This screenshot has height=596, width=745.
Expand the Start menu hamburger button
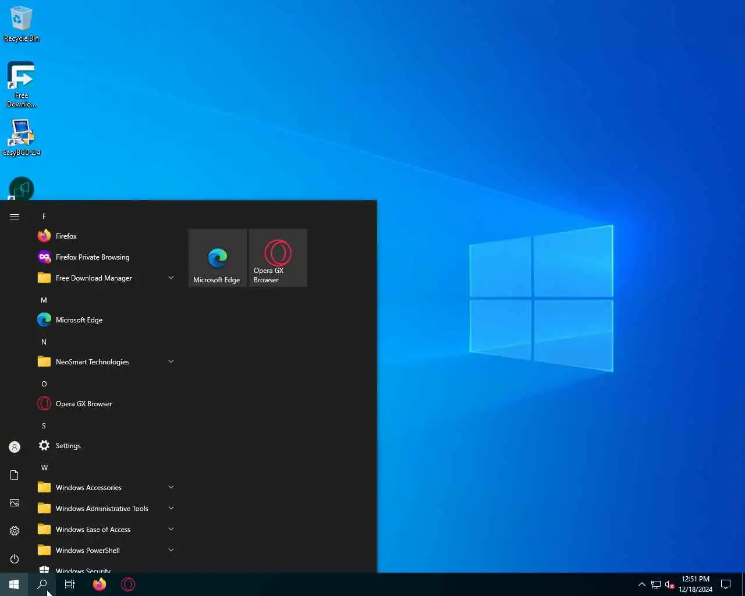15,217
